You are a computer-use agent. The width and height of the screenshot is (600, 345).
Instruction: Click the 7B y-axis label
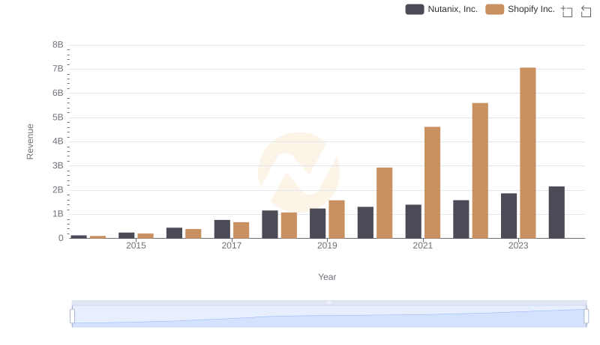(58, 69)
